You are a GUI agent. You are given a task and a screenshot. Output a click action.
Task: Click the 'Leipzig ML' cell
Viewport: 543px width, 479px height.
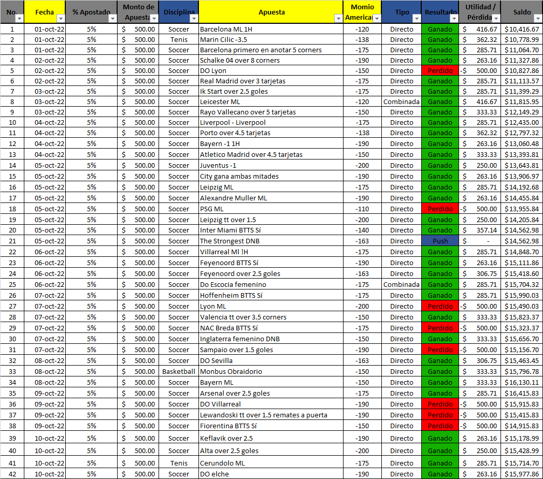point(271,187)
